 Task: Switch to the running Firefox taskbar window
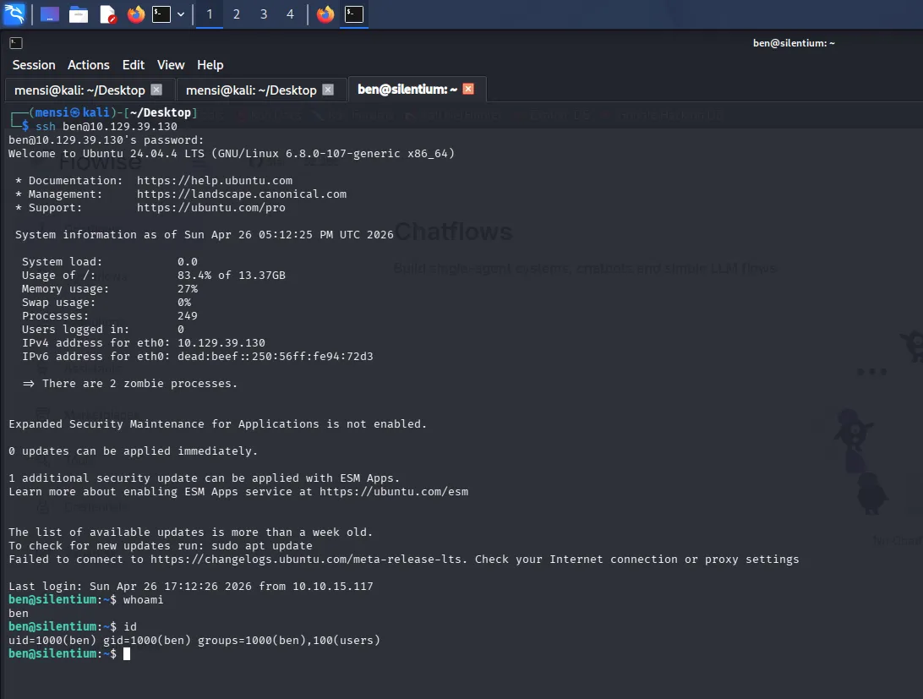[325, 14]
